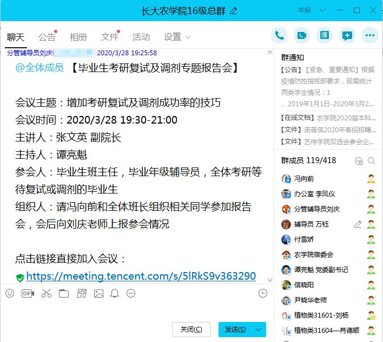Start a group voice call
Image resolution: width=383 pixels, height=342 pixels.
(279, 35)
